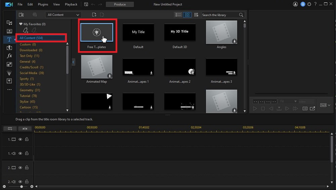Toggle visibility of audio track 2
The width and height of the screenshot is (336, 190).
pyautogui.click(x=20, y=182)
